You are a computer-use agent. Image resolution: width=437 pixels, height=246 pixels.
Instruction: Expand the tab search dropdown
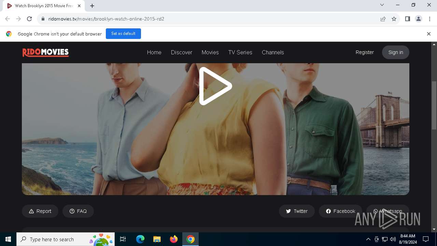coord(382,5)
